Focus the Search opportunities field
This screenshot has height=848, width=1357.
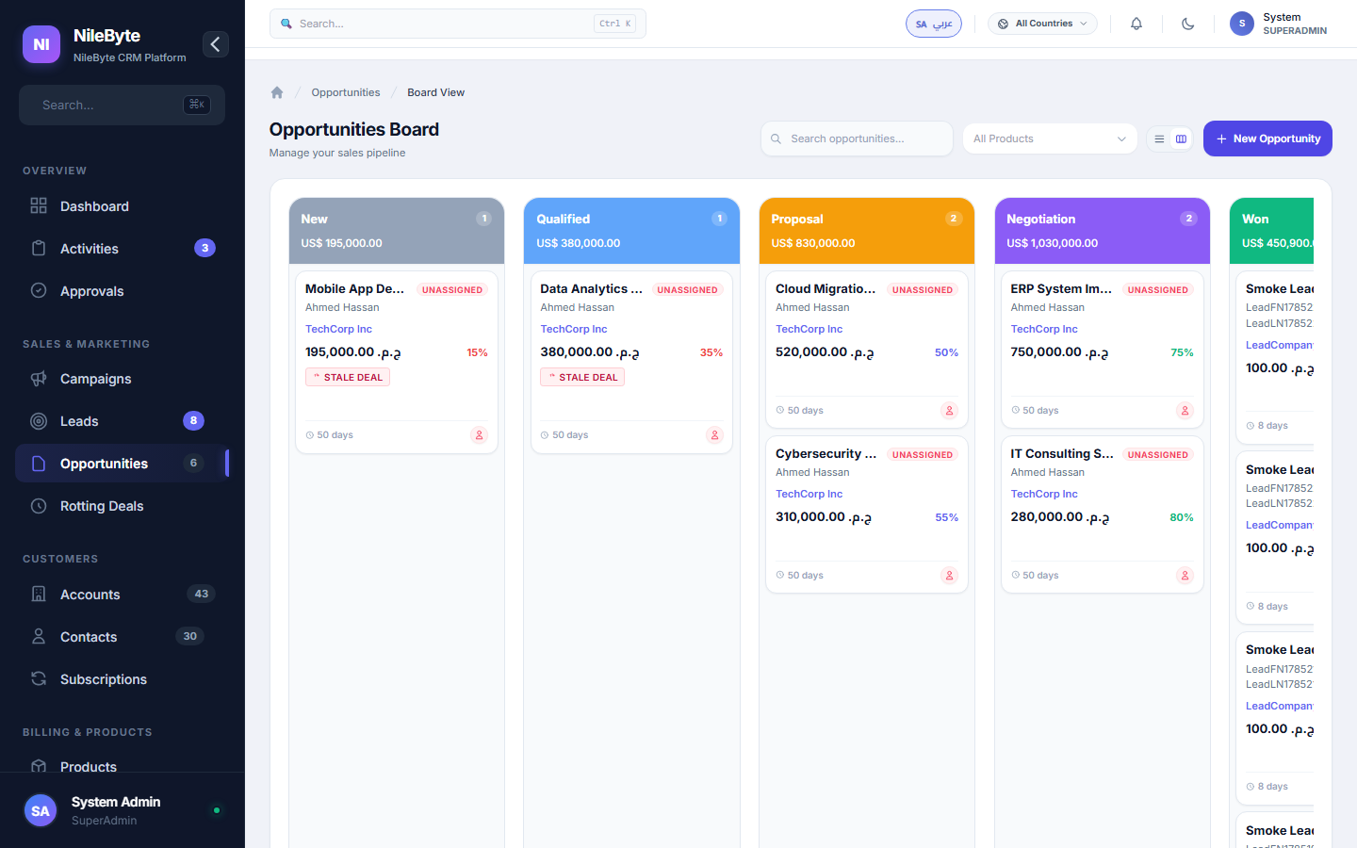(x=857, y=139)
